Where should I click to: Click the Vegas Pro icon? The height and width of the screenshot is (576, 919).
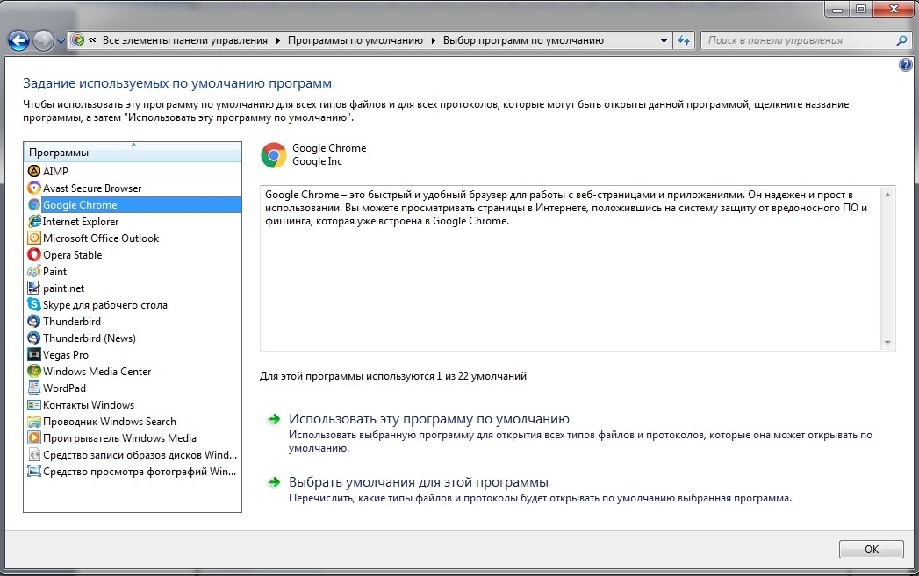point(34,355)
